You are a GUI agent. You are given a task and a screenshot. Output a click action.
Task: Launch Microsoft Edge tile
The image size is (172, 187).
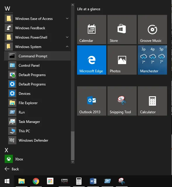(x=92, y=60)
